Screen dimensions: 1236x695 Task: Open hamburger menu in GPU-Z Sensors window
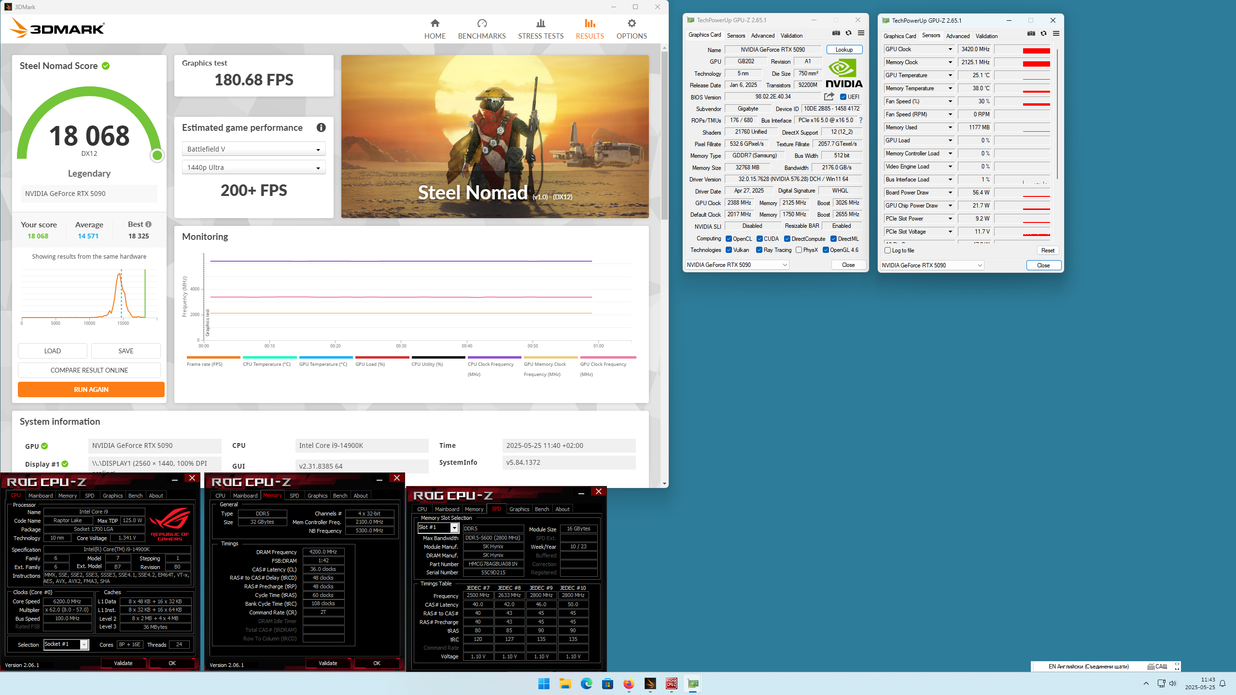coord(1056,34)
